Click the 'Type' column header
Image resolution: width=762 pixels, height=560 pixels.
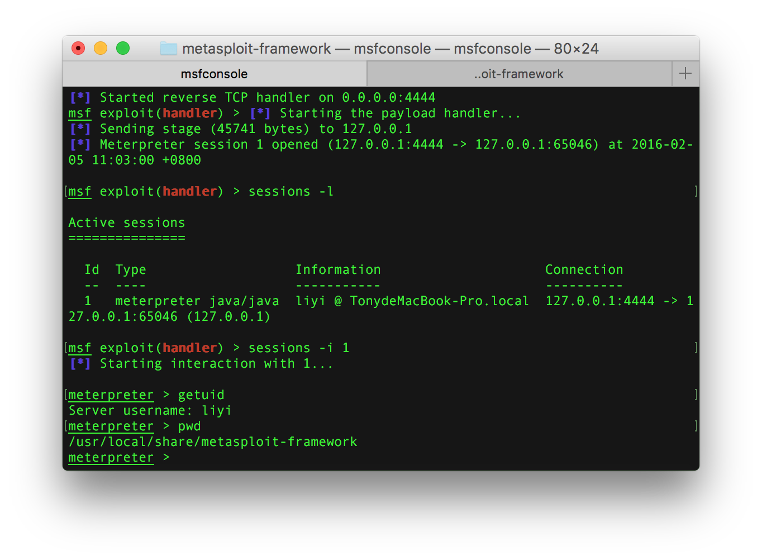(x=131, y=269)
